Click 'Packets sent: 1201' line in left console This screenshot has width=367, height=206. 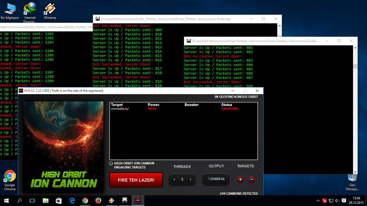click(x=27, y=34)
